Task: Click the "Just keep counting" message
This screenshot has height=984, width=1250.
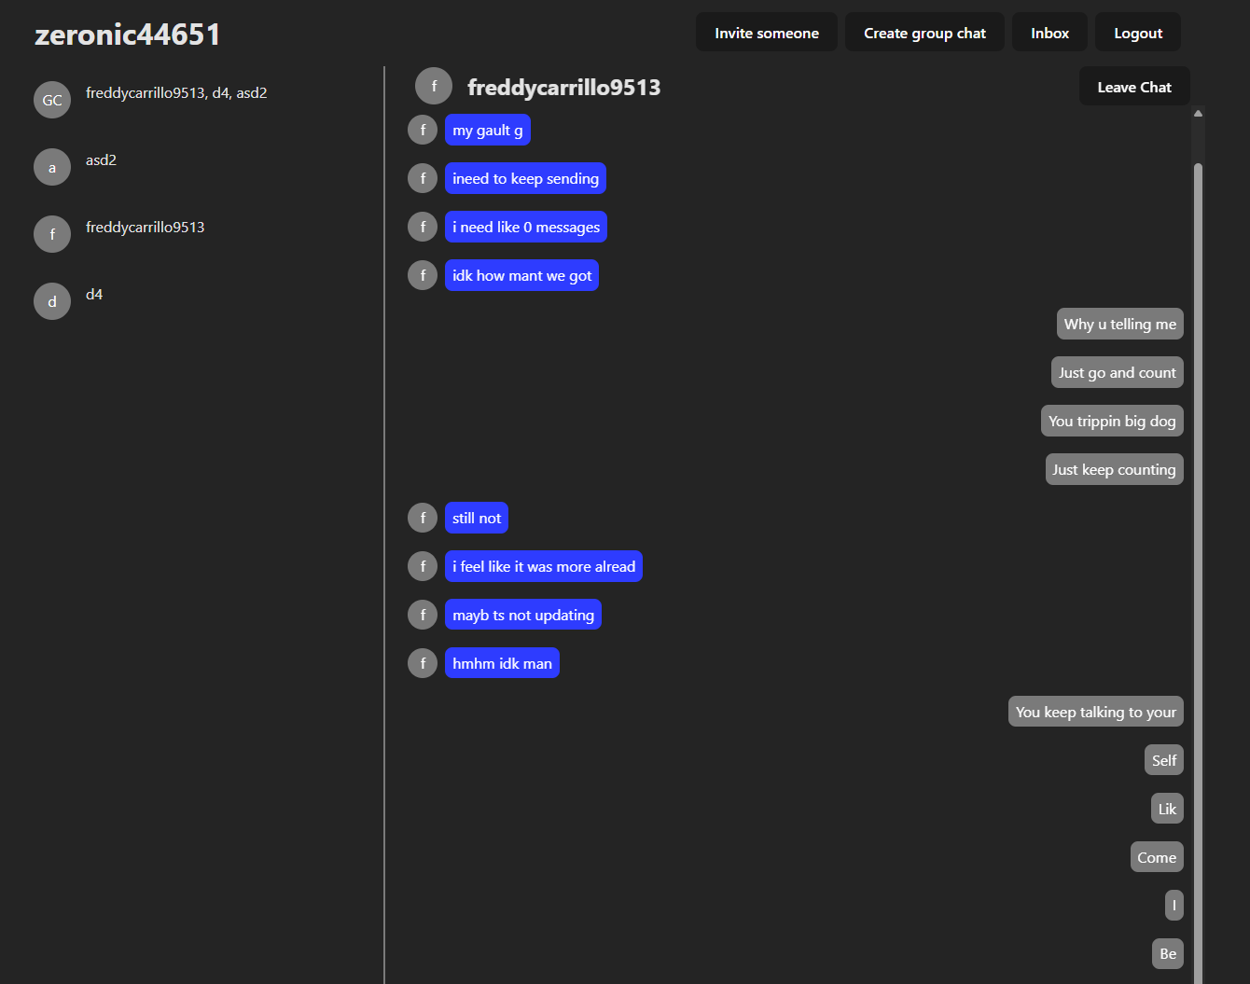Action: point(1115,469)
